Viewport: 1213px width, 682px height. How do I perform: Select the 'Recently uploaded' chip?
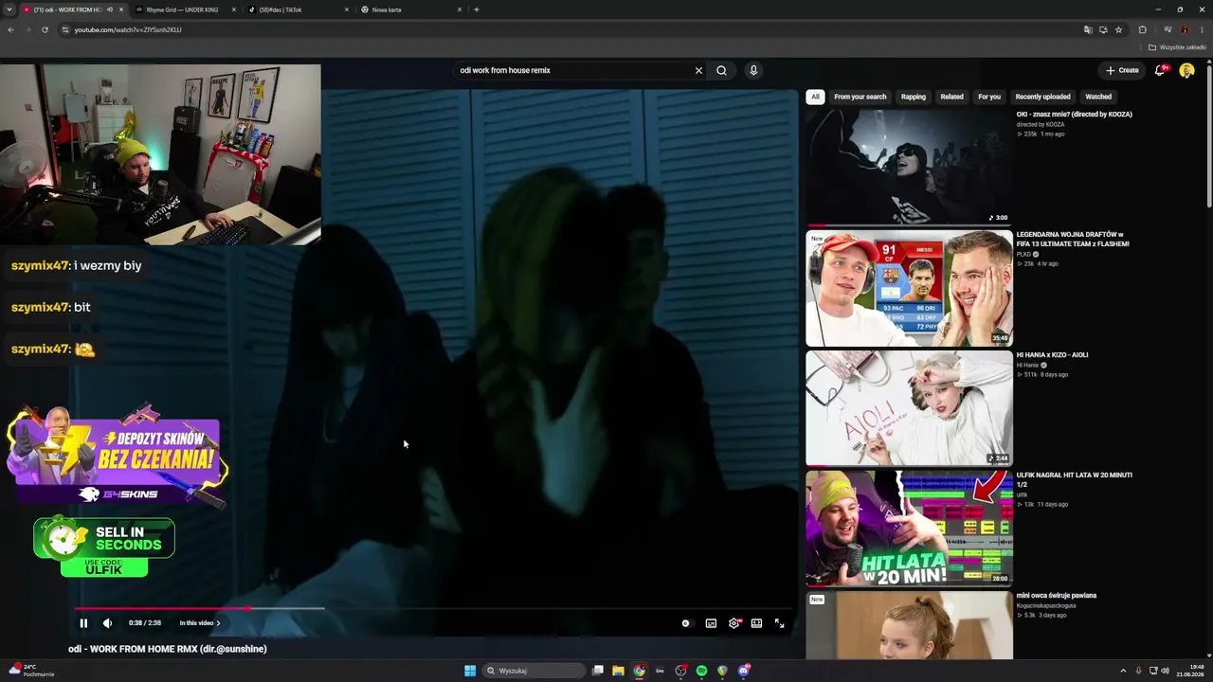click(1042, 97)
